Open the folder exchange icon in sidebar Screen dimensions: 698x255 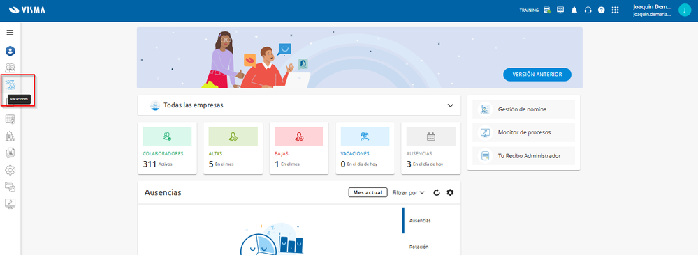point(10,187)
